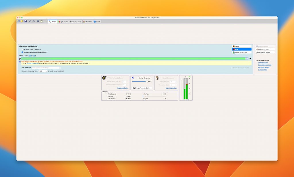Click the 'filter' link next to Albums
Viewport: 294px width, 177px height.
pyautogui.click(x=30, y=56)
